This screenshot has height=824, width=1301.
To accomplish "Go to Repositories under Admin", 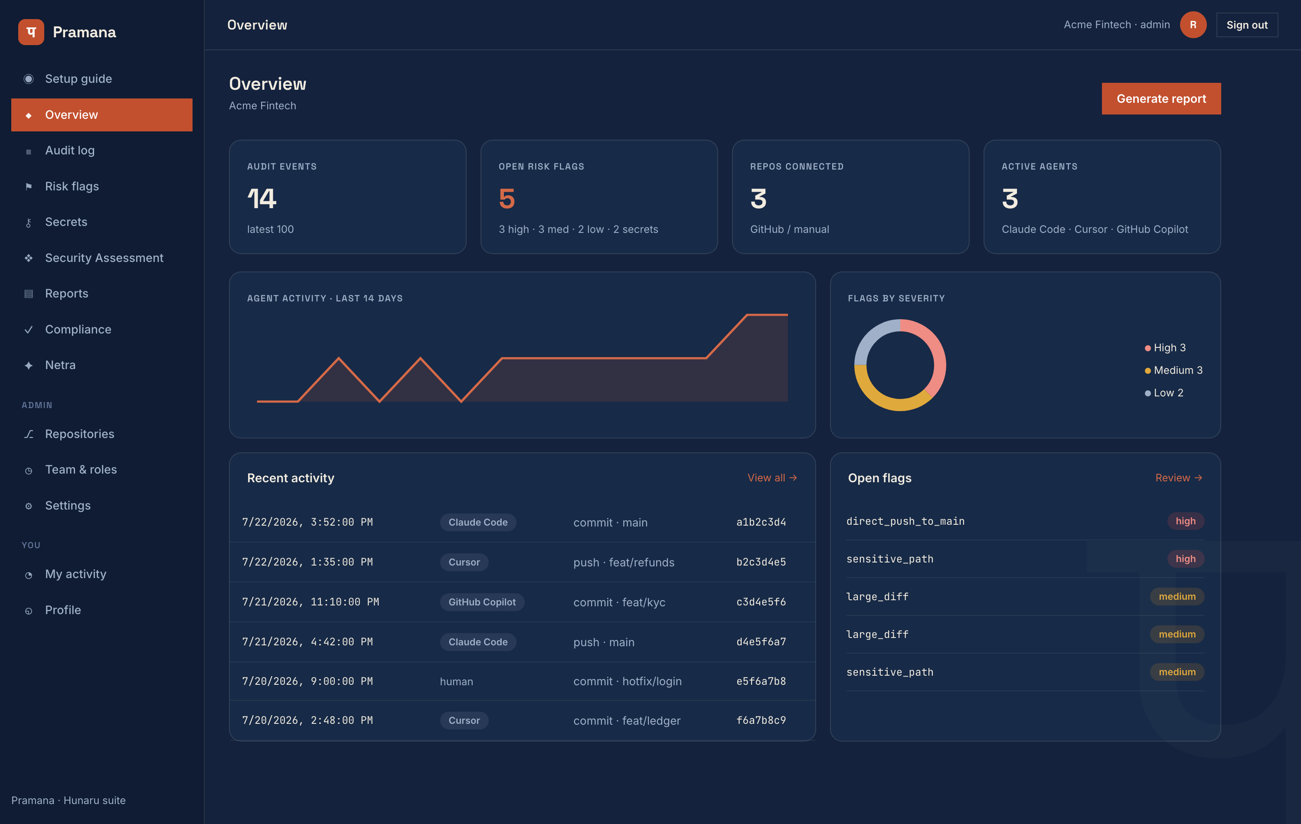I will pyautogui.click(x=101, y=434).
